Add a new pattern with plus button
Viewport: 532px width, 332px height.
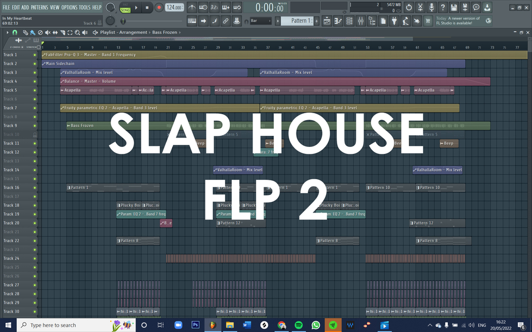[x=317, y=21]
